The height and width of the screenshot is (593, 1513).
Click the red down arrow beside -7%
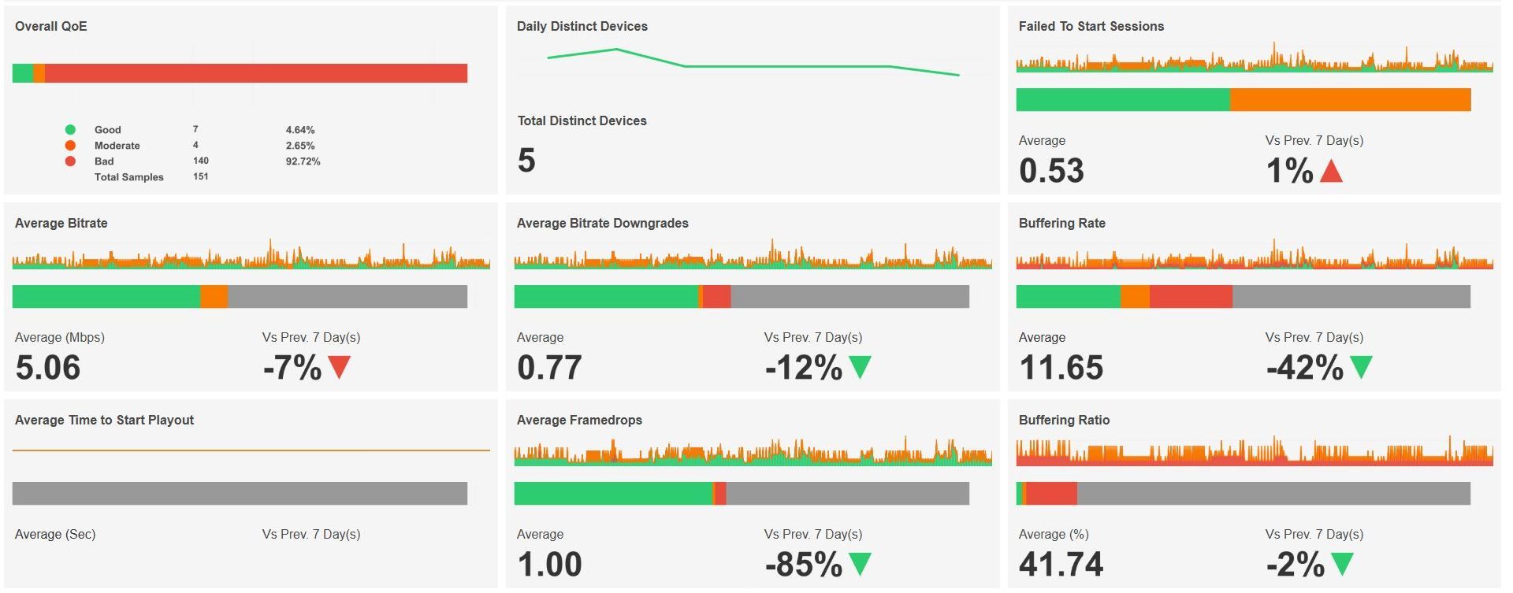pyautogui.click(x=339, y=367)
